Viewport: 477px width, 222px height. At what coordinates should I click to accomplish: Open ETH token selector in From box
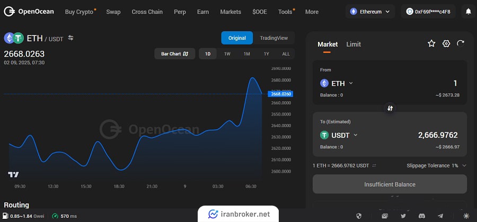tap(337, 83)
